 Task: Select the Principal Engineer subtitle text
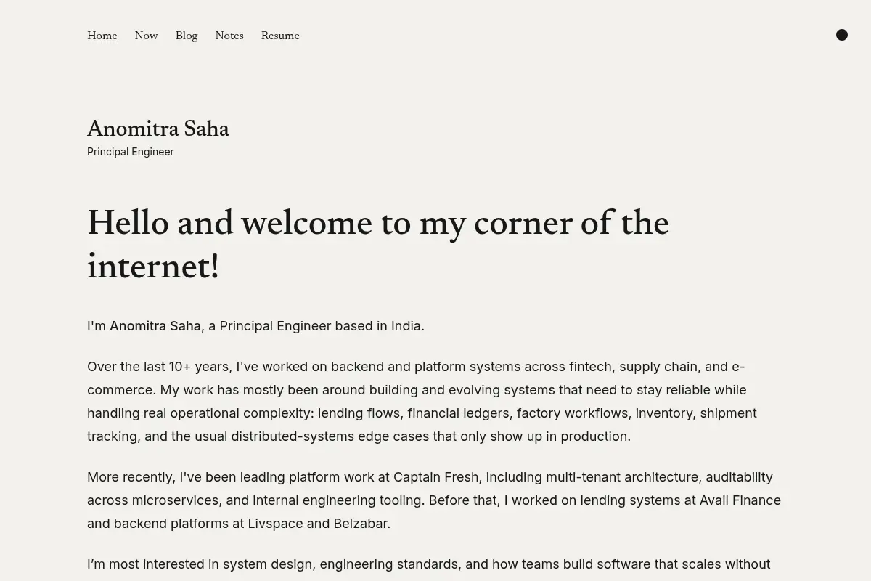(131, 152)
